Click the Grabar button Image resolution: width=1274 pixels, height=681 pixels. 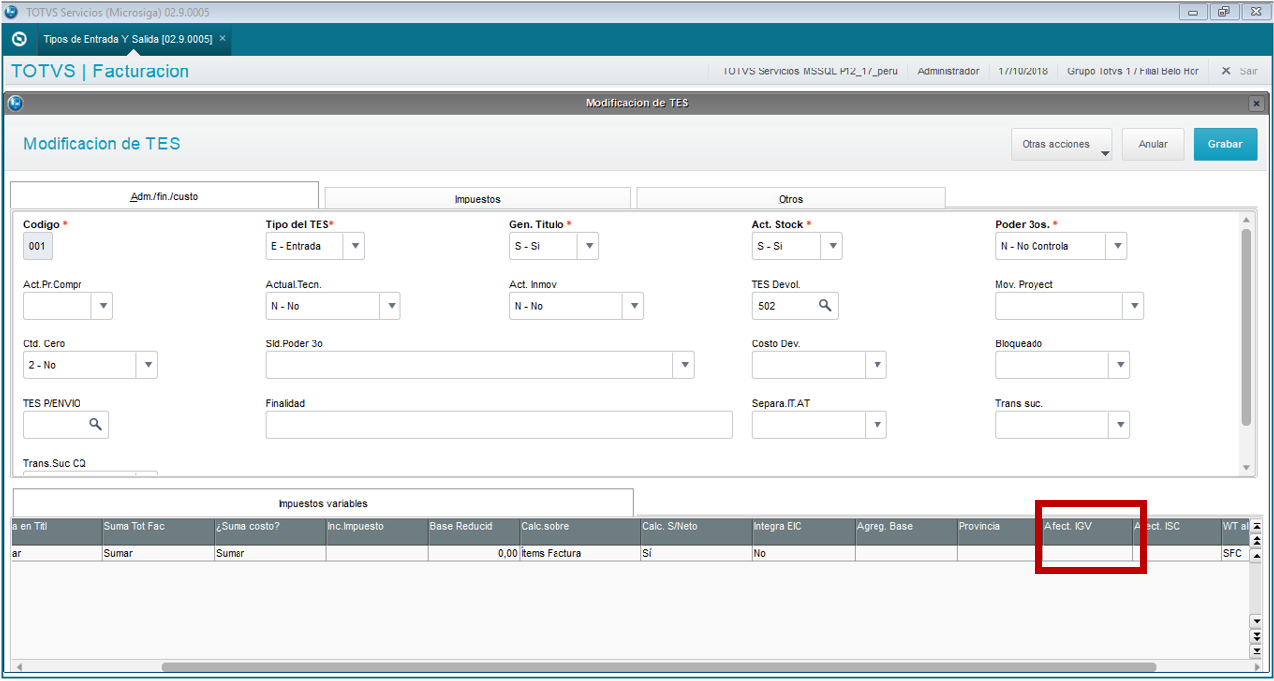[1225, 144]
